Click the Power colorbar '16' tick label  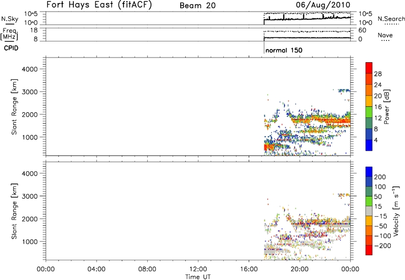point(378,107)
